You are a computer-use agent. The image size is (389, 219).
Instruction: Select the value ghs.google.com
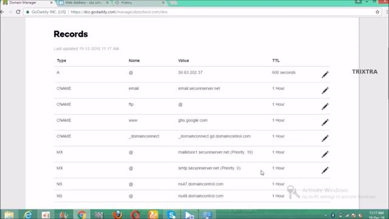tap(193, 120)
